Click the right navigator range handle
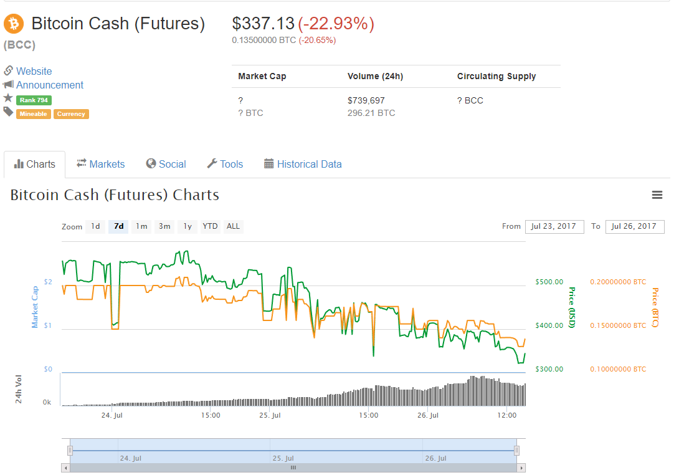Viewport: 679px width, 475px height. 516,451
